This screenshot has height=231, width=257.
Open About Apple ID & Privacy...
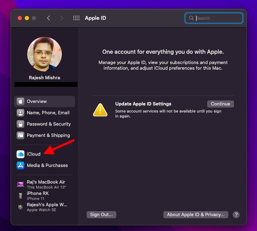pyautogui.click(x=196, y=215)
